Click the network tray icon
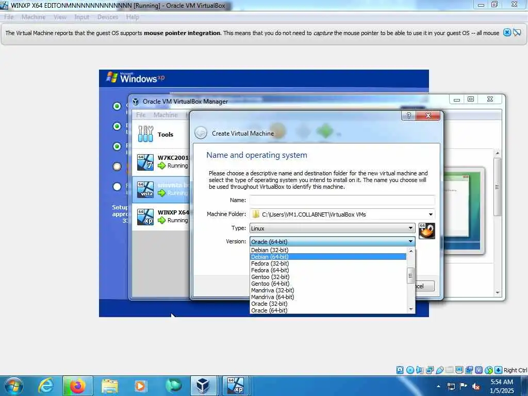 451,386
